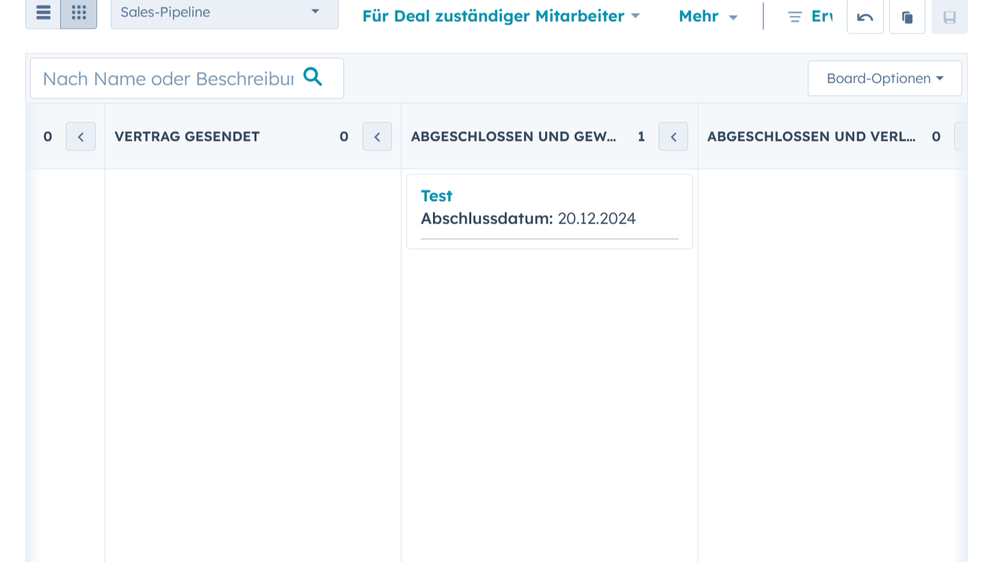Click the Abschlussdatum line on the Test card

pos(528,219)
